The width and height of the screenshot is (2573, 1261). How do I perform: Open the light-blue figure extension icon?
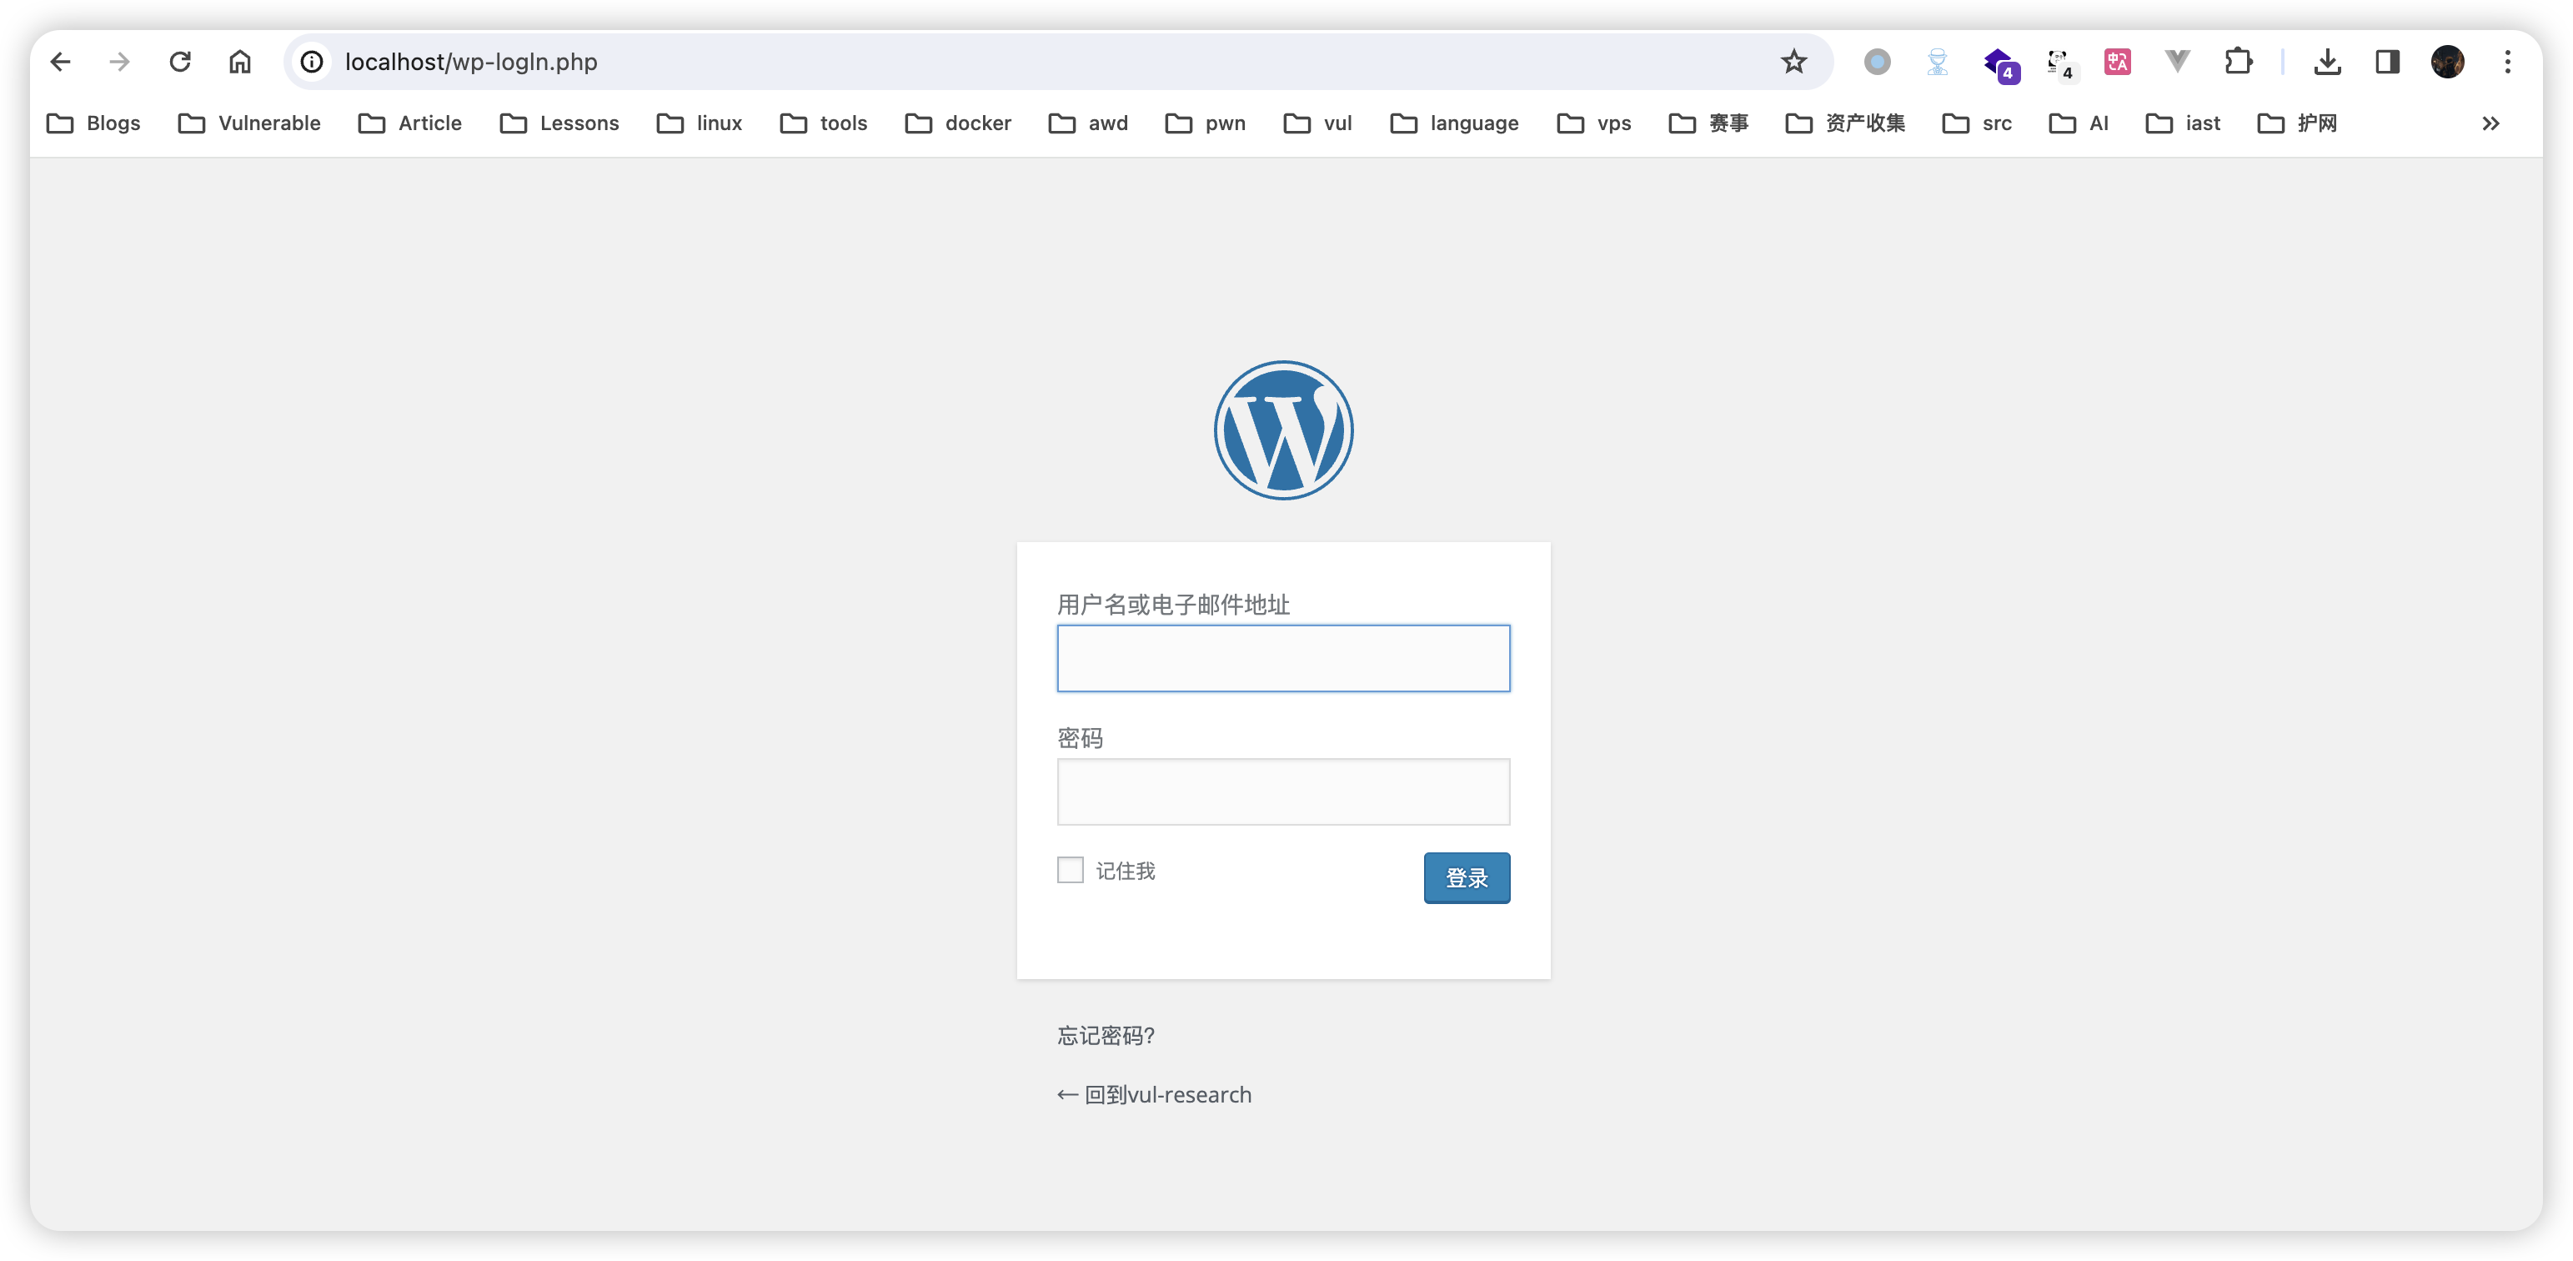click(1938, 62)
